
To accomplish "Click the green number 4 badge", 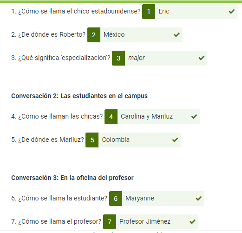I will pos(111,117).
